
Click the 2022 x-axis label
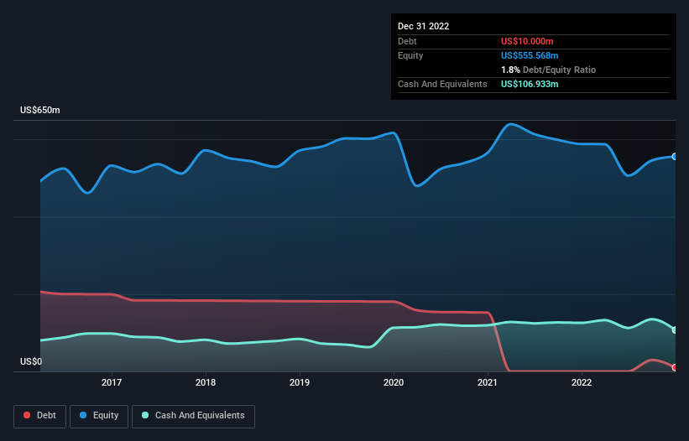(582, 382)
